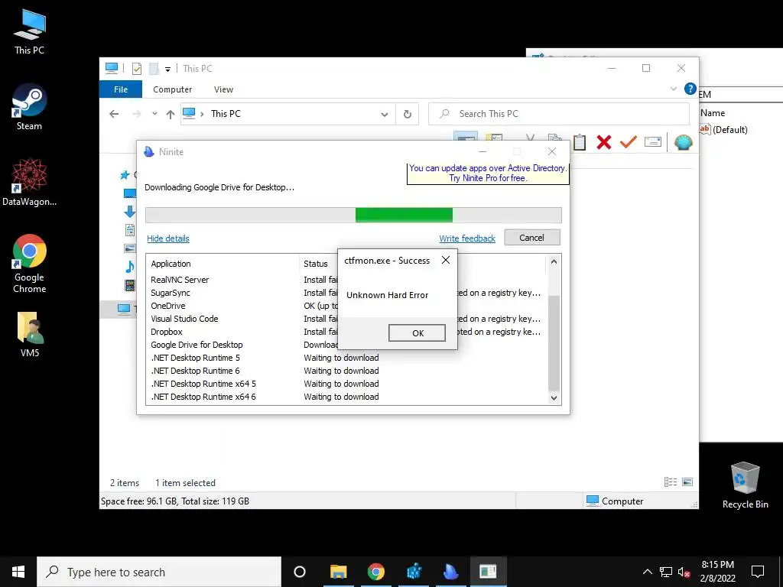Viewport: 783px width, 587px height.
Task: Cancel the Ninite installation
Action: pos(532,238)
